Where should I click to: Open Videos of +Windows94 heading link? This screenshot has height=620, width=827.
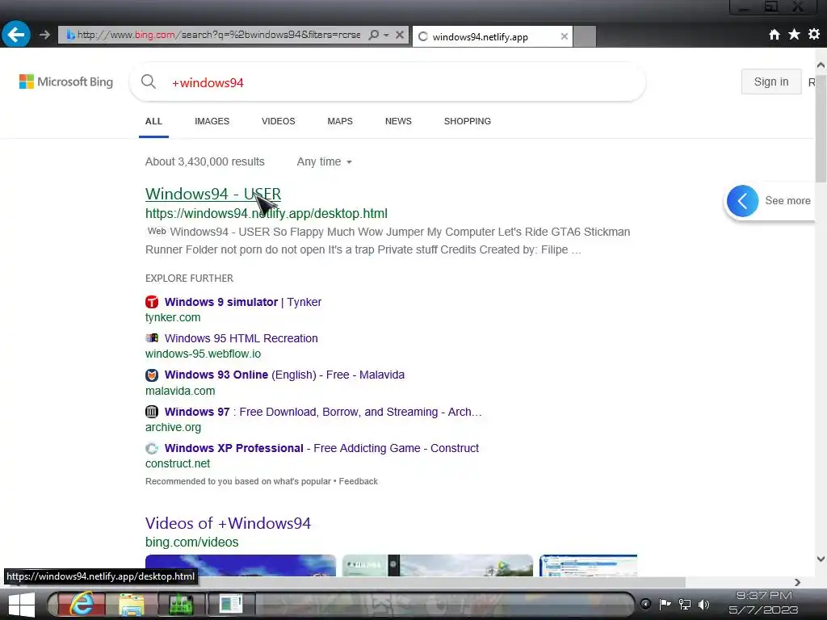[x=228, y=523]
